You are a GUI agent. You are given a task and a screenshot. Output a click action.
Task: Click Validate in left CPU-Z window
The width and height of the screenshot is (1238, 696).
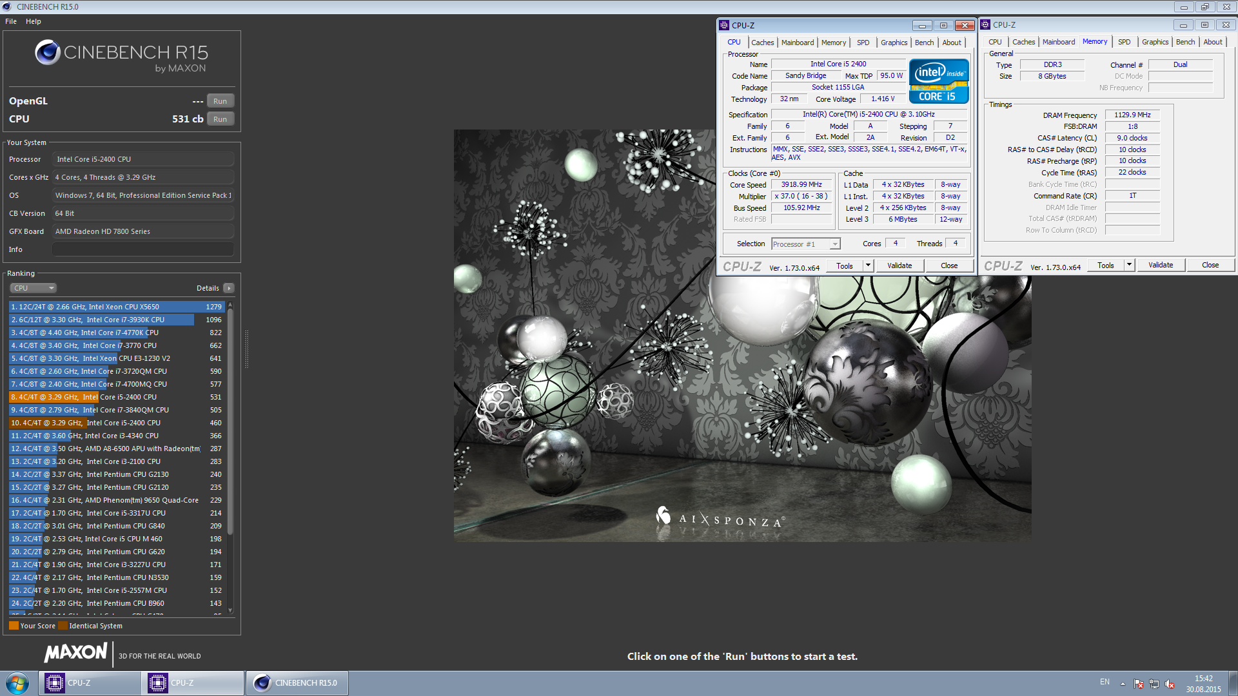(899, 266)
